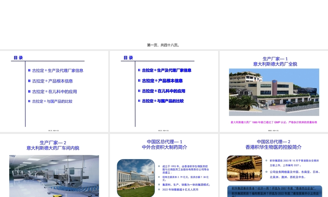This screenshot has width=328, height=197.
Task: Click the 目录 heading on the regular-text contents slide
Action: point(18,58)
